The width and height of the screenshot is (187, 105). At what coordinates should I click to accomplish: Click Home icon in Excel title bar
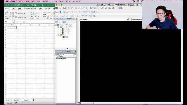(28, 5)
